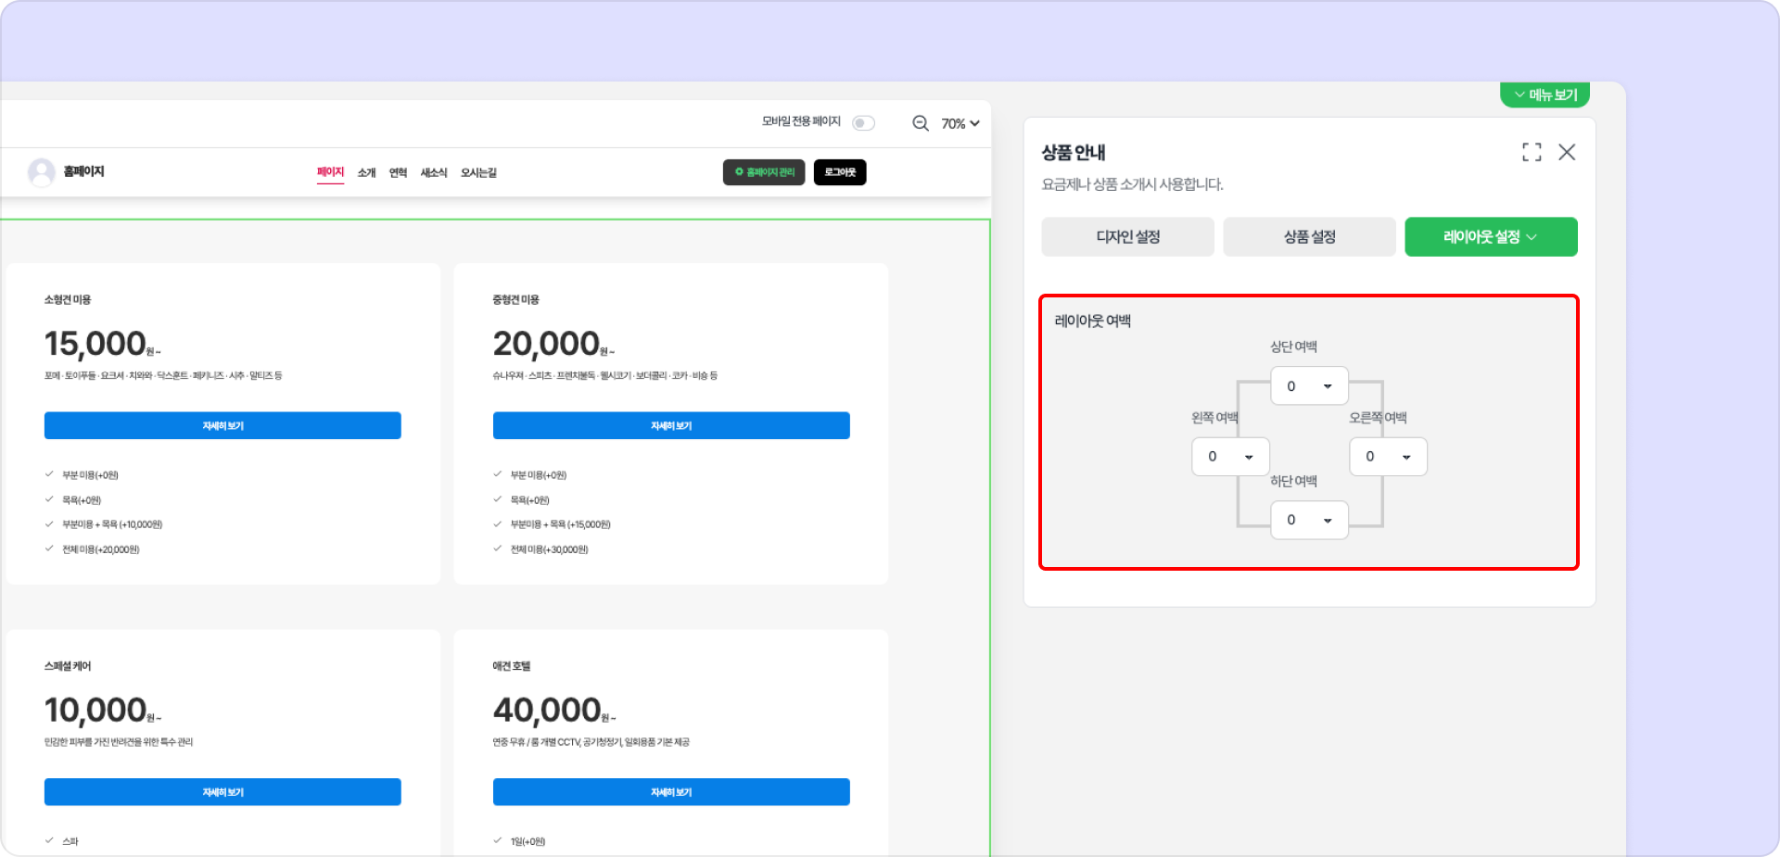Open the 70% zoom level dropdown

[x=960, y=123]
